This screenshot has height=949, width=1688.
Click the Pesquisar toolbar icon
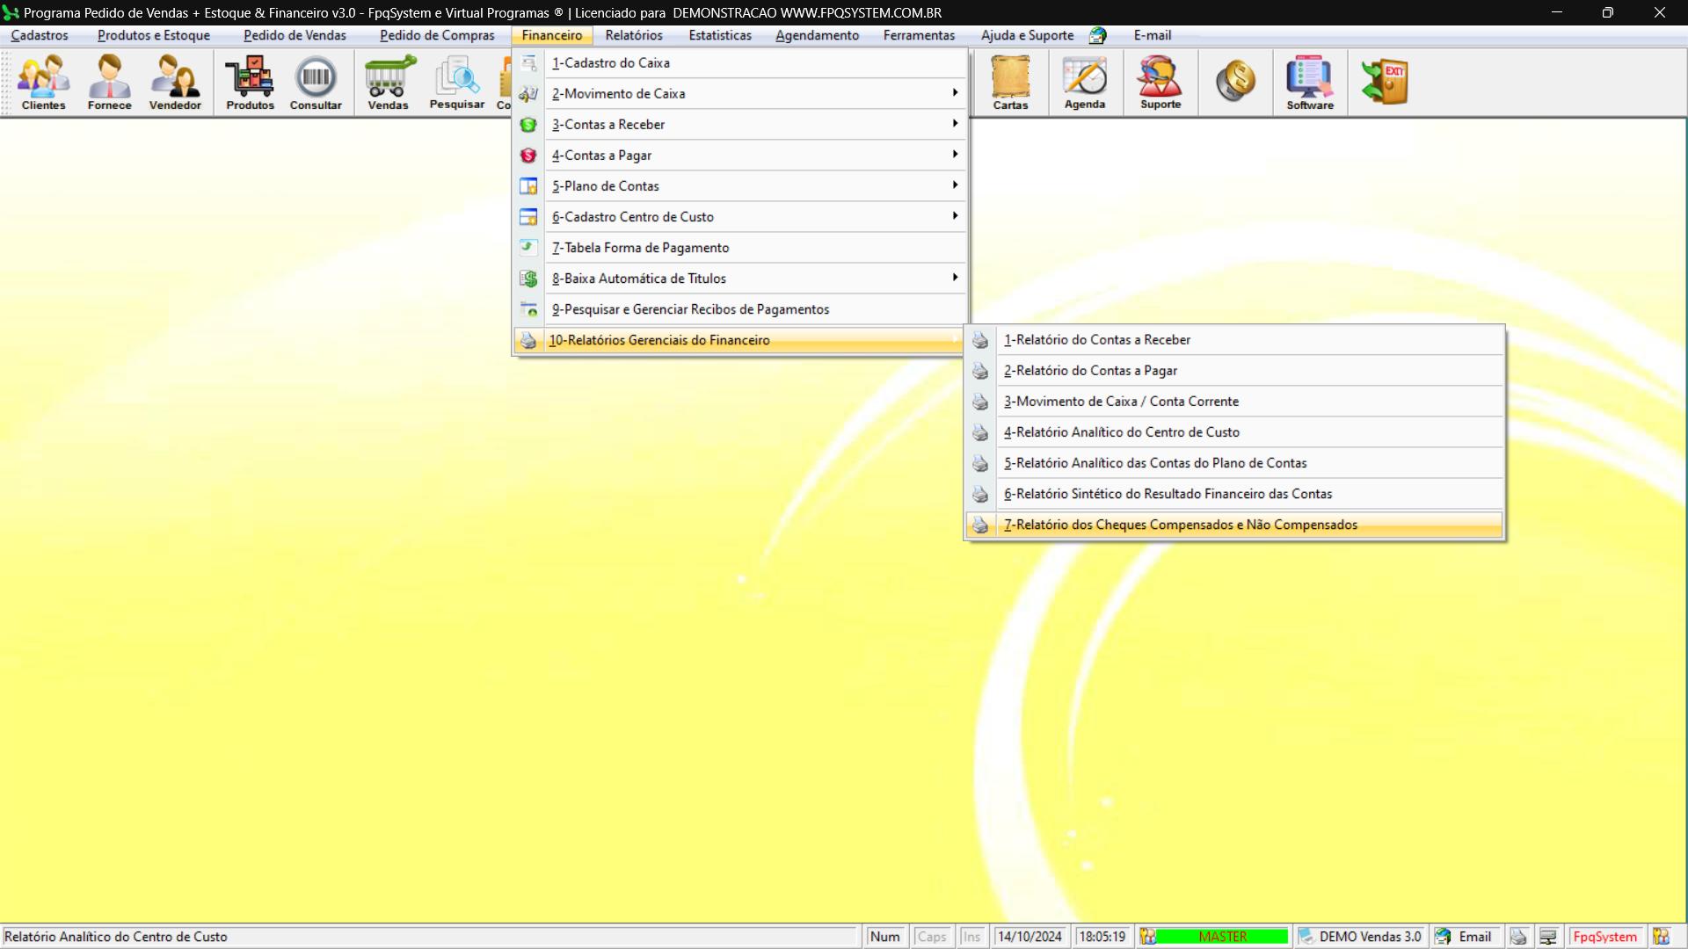point(456,83)
